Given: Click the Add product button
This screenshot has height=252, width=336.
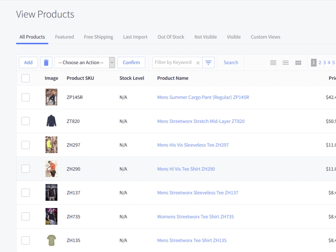Looking at the screenshot, I should tap(28, 62).
